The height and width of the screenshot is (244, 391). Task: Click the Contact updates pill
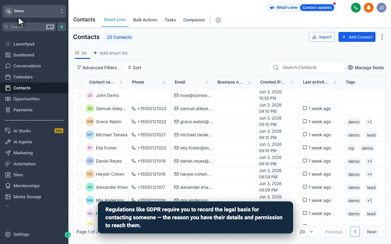[317, 8]
